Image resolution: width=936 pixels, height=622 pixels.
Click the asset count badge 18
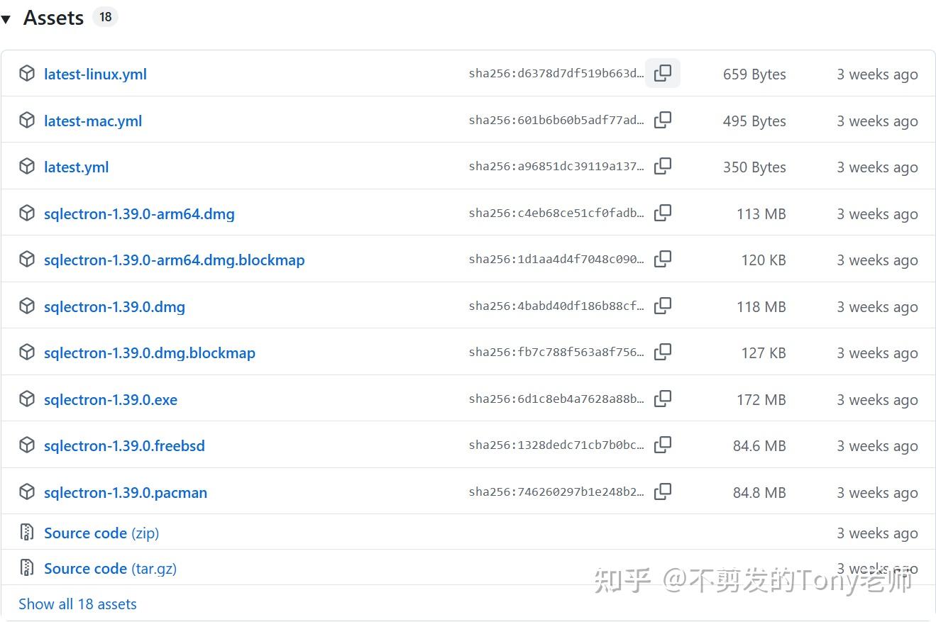[105, 18]
